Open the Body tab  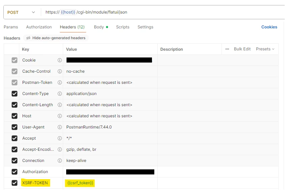point(101,27)
